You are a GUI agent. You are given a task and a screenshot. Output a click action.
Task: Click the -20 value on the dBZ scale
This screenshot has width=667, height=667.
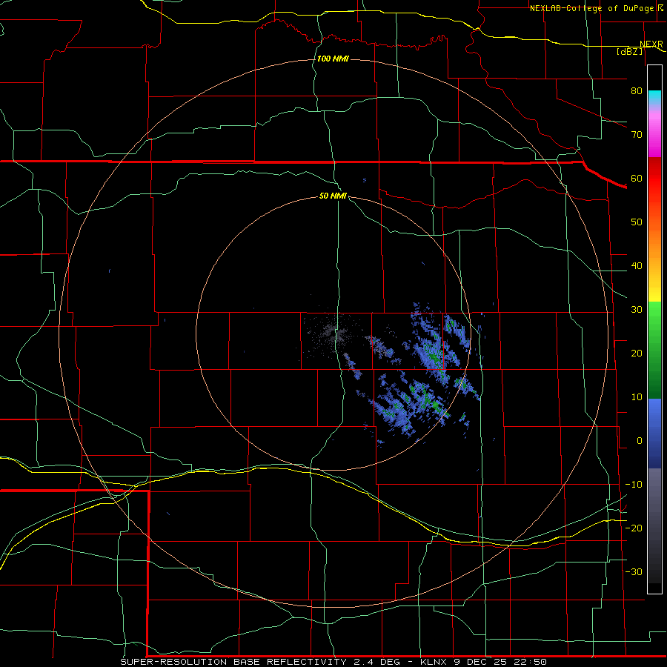pos(634,528)
